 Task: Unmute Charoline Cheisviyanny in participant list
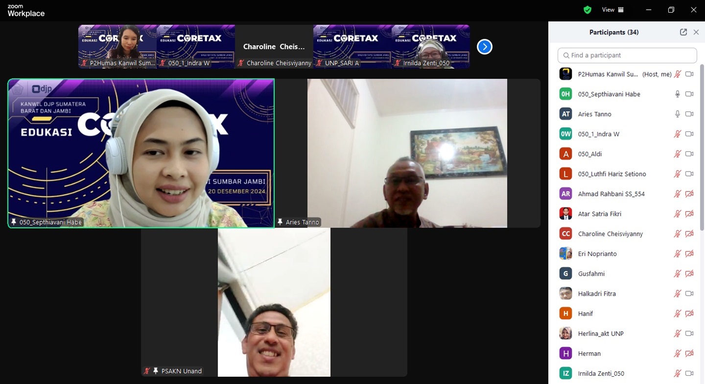[x=678, y=234]
